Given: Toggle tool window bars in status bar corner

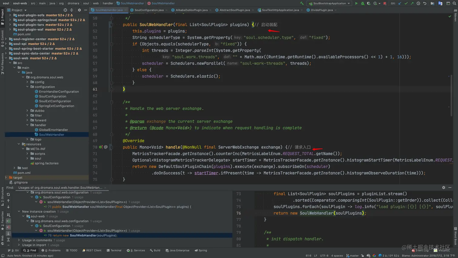Looking at the screenshot, I should tap(3, 256).
